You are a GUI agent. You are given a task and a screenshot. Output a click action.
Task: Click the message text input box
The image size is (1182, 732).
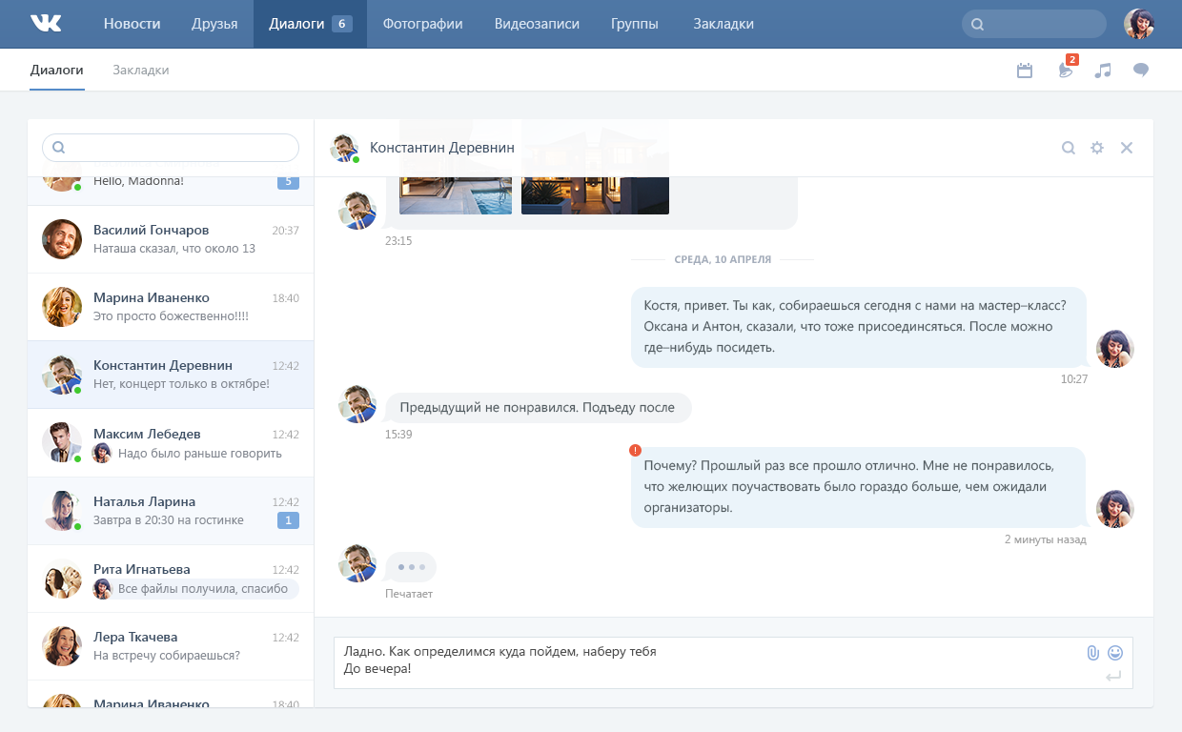coord(733,662)
